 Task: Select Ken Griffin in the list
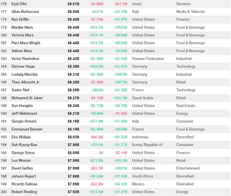click(20, 20)
